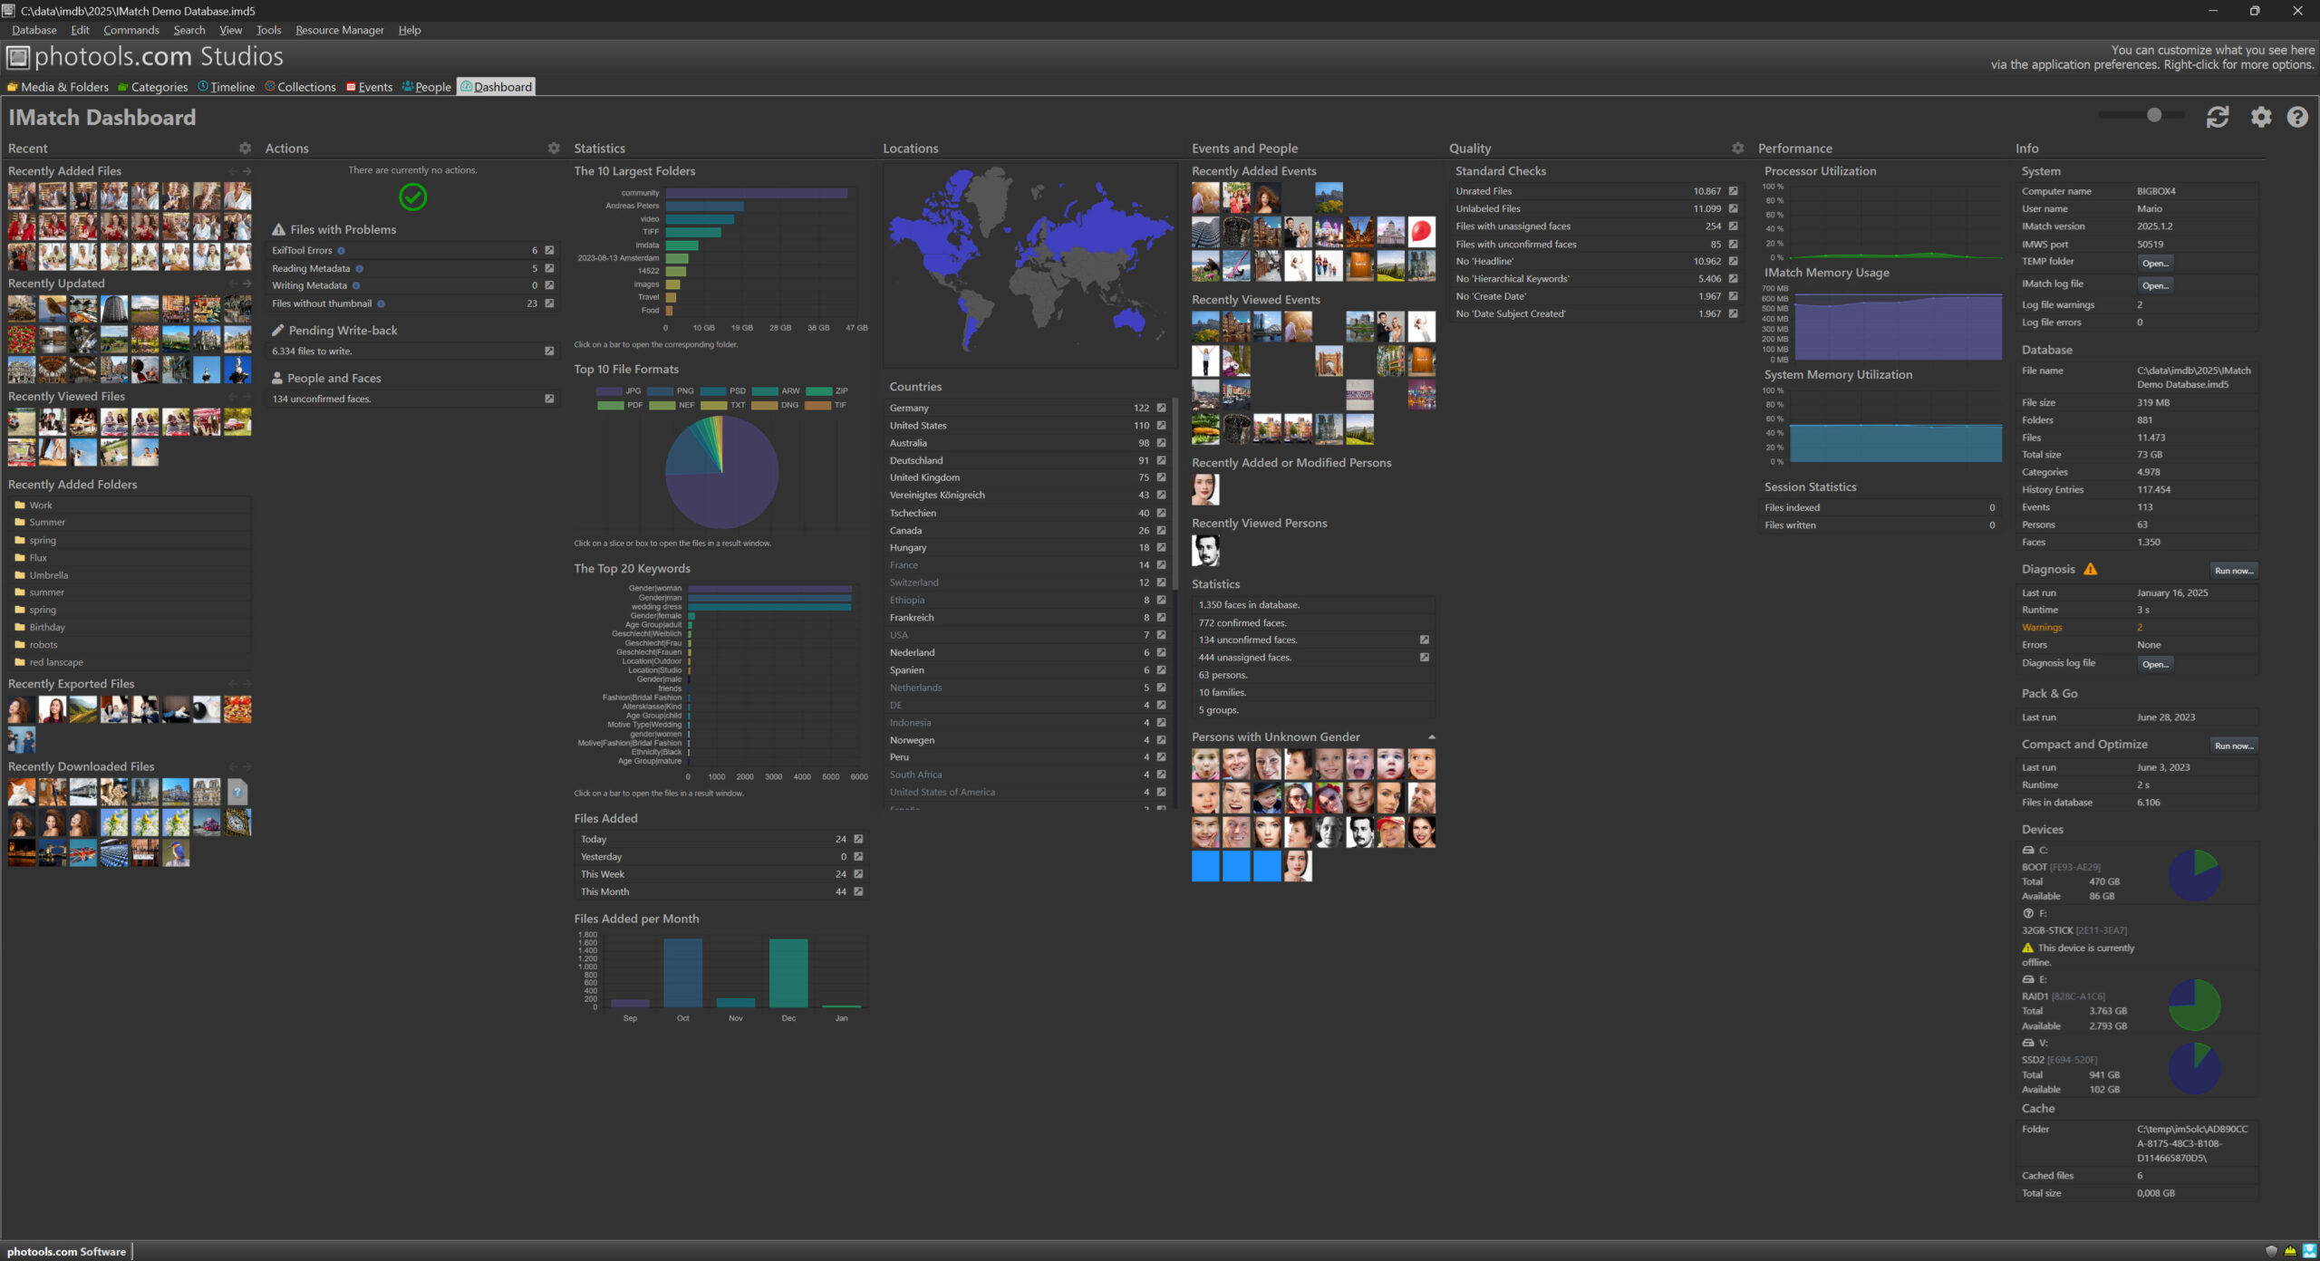
Task: Show next page of Recently Updated files
Action: click(x=246, y=284)
